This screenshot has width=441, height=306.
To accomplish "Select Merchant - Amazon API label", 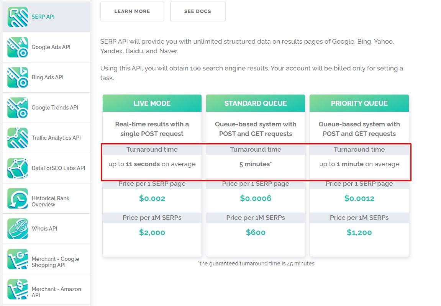I will tap(56, 292).
